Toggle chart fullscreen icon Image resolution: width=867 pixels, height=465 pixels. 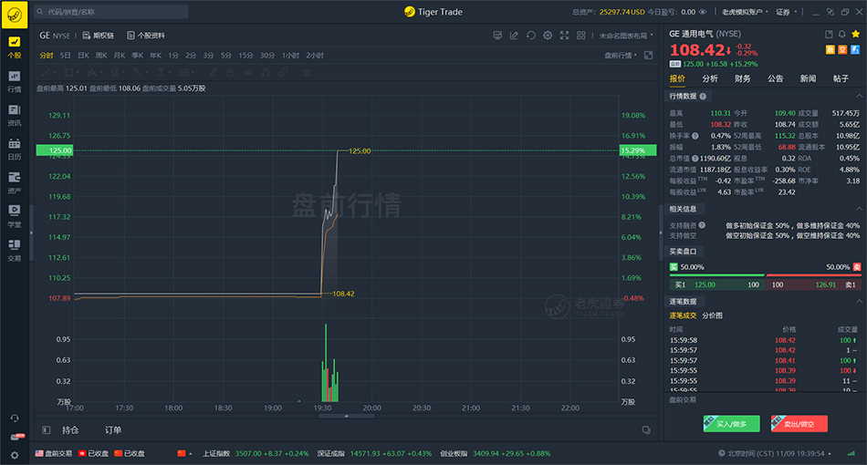pos(565,36)
